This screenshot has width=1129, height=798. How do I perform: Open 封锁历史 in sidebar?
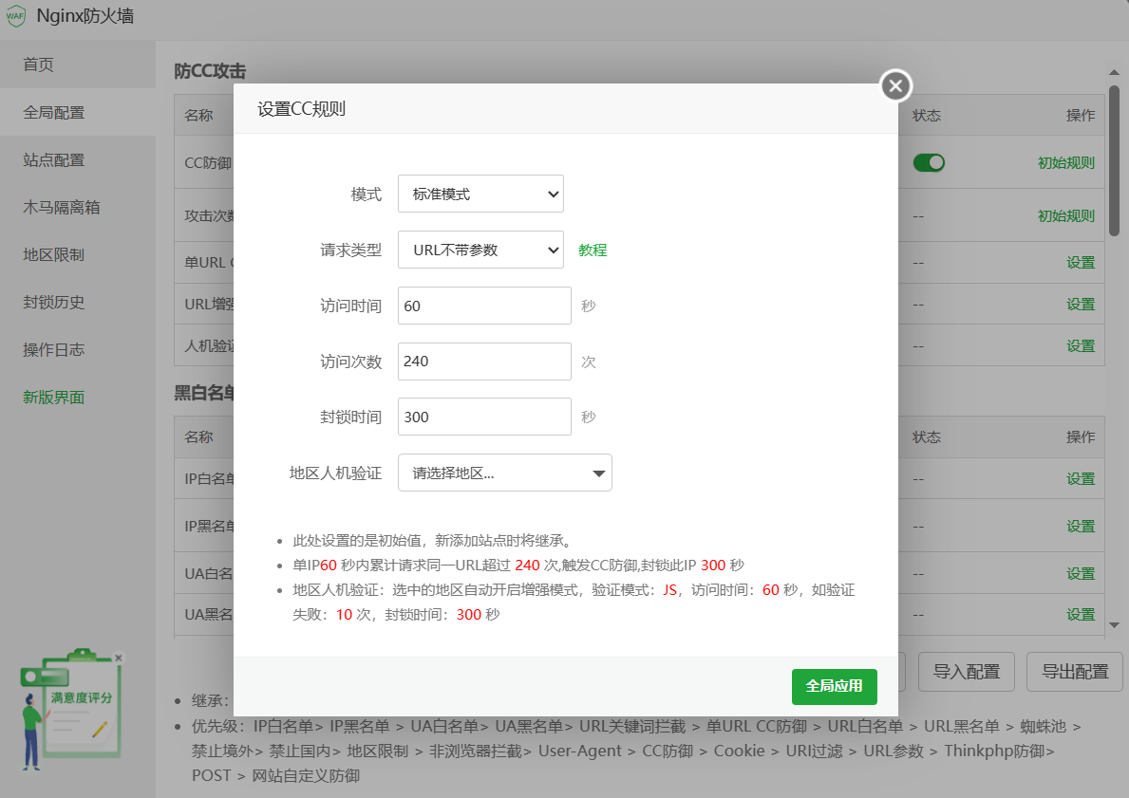point(78,303)
